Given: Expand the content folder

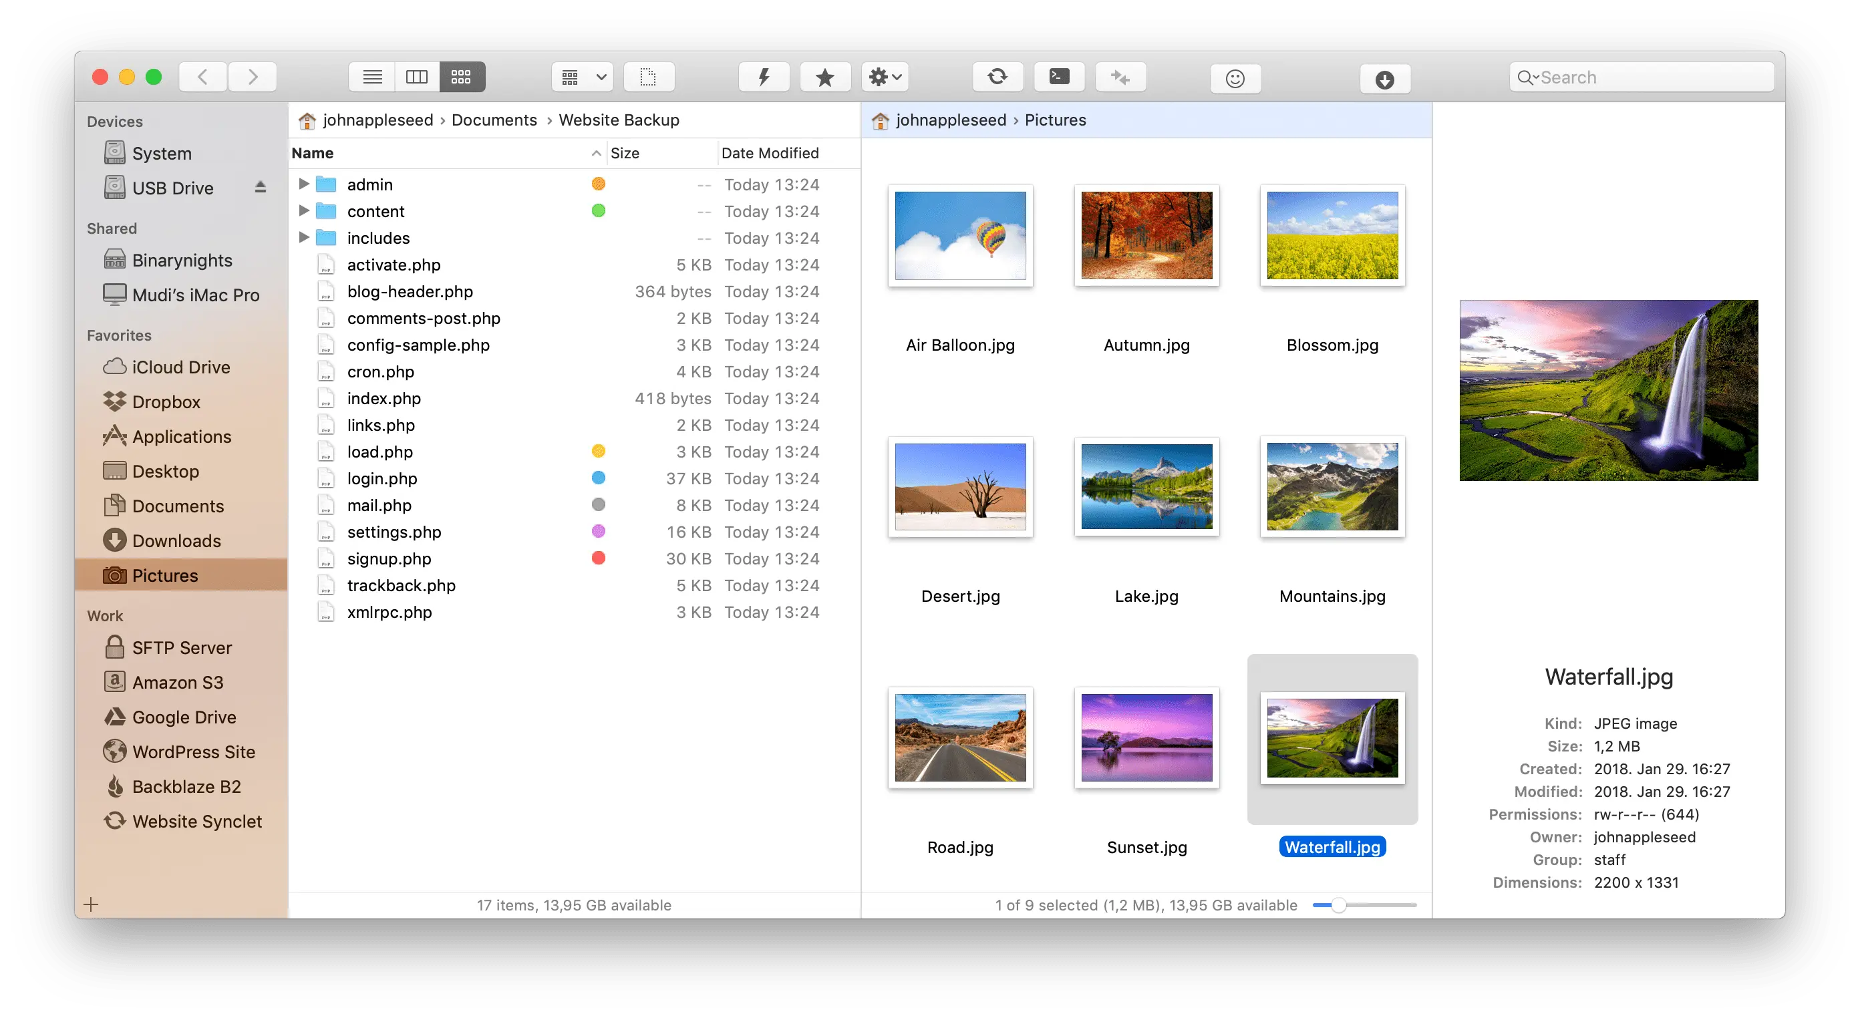Looking at the screenshot, I should (x=306, y=209).
